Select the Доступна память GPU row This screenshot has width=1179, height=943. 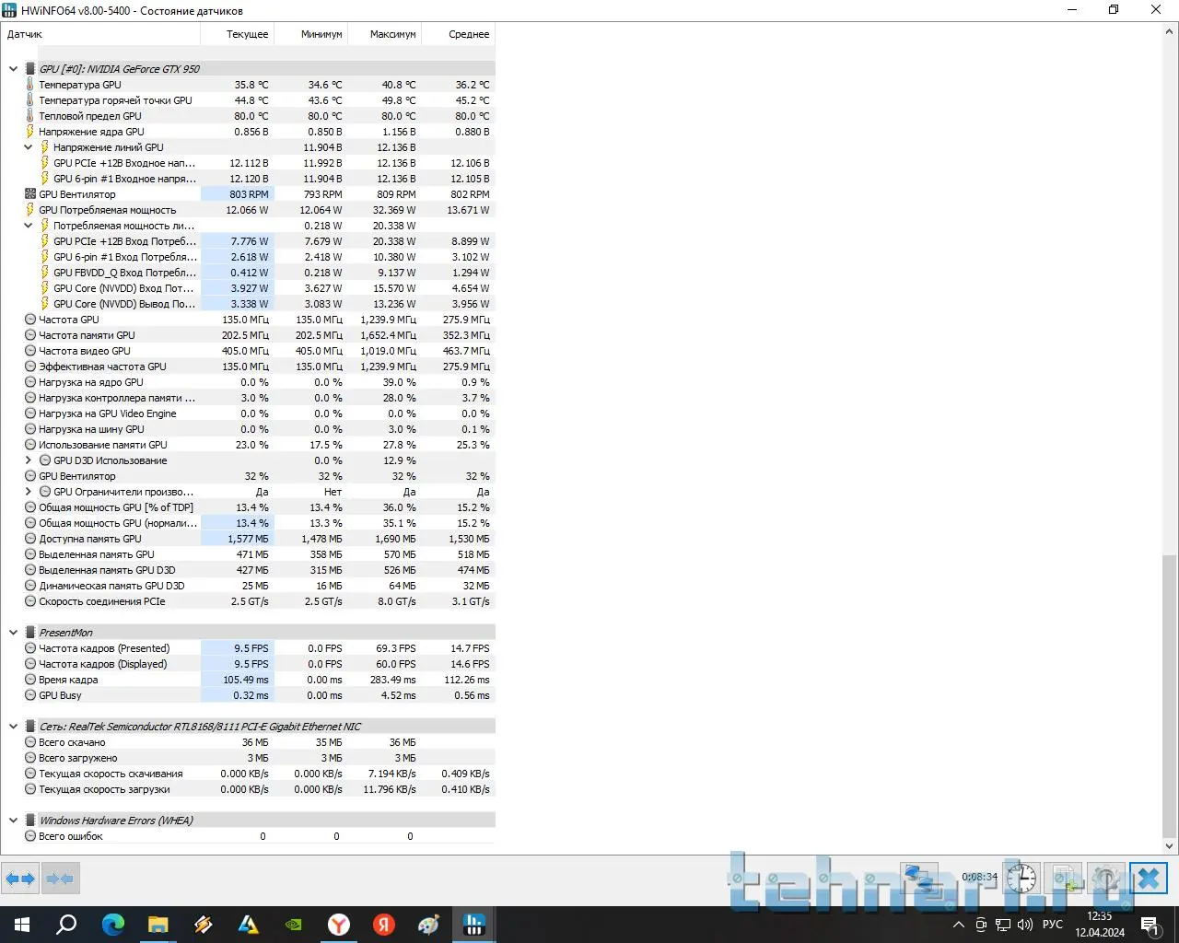click(x=259, y=539)
